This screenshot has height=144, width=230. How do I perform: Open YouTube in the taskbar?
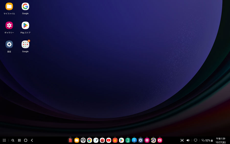[x=109, y=140]
